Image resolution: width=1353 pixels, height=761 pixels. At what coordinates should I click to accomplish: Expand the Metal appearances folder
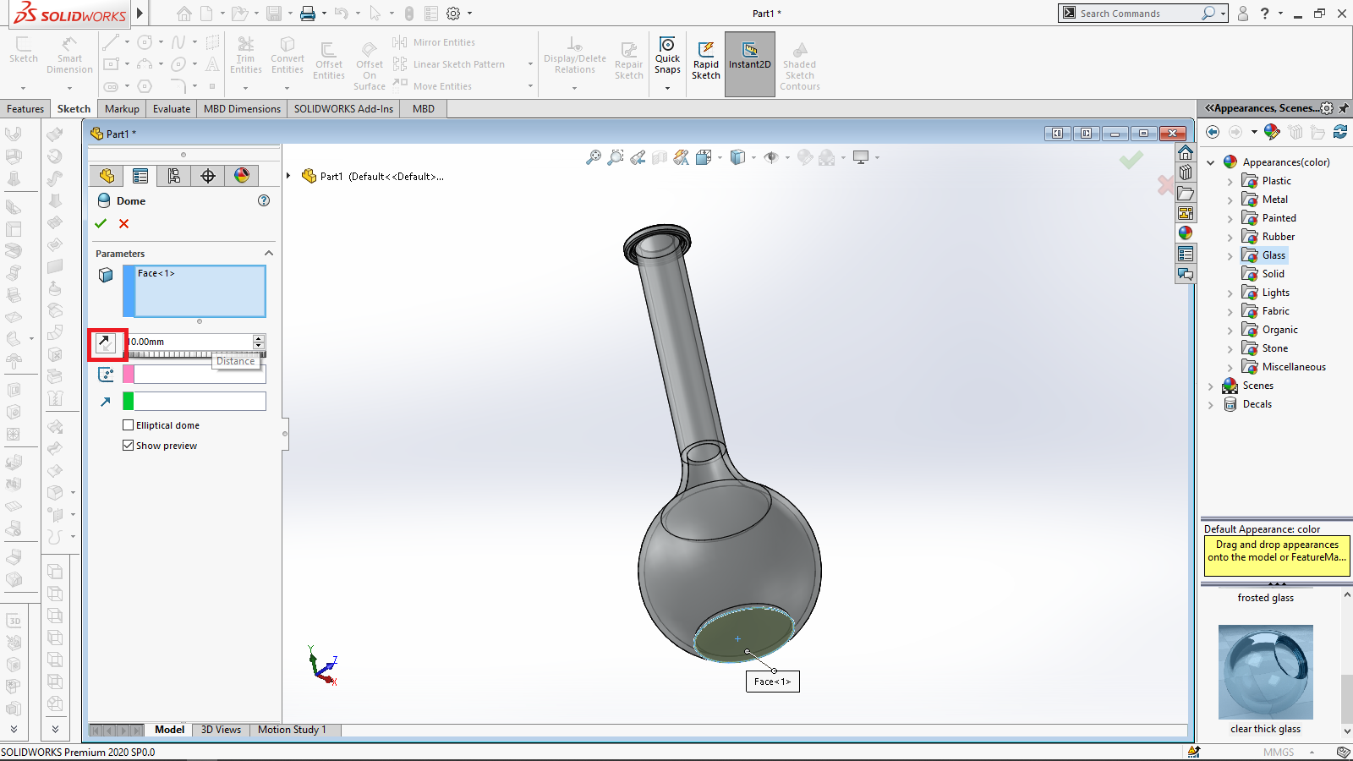pos(1230,200)
